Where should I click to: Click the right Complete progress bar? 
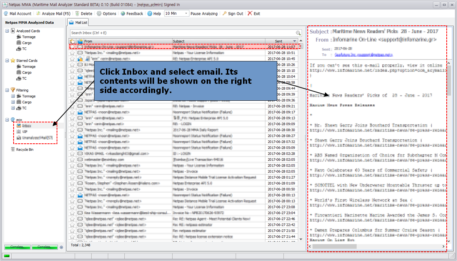[x=44, y=247]
